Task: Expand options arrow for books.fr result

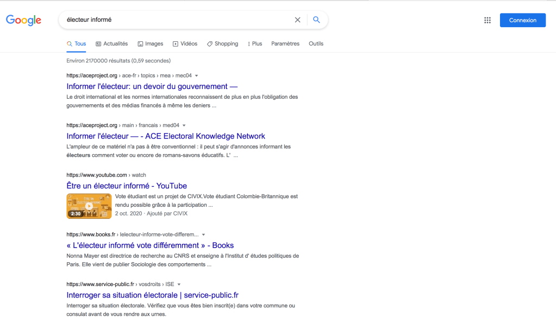Action: pyautogui.click(x=203, y=235)
